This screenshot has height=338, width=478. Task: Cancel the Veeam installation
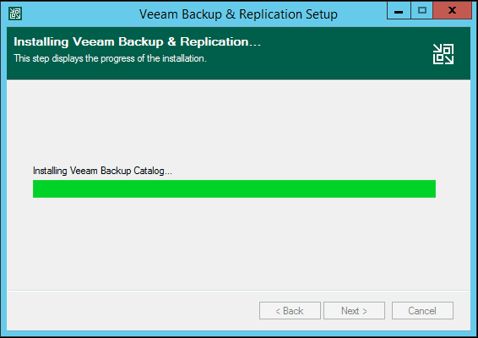coord(422,311)
